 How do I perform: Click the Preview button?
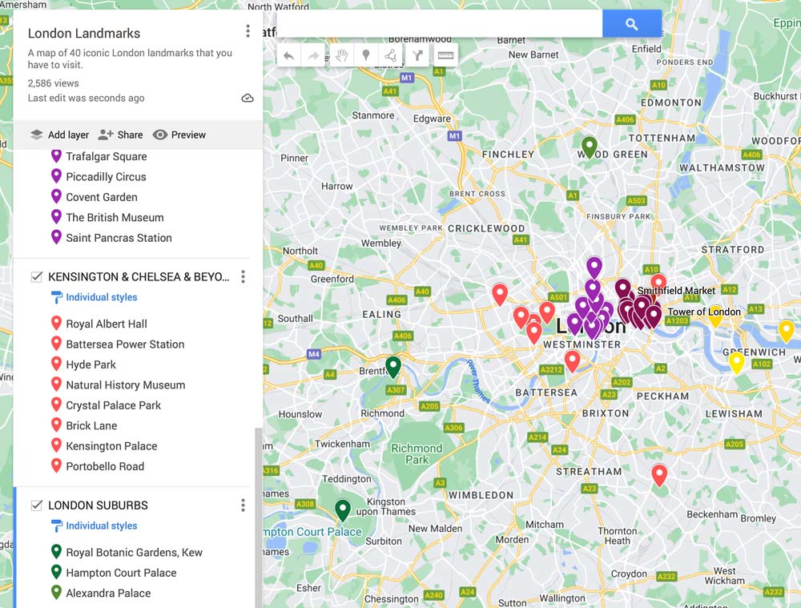pyautogui.click(x=179, y=135)
